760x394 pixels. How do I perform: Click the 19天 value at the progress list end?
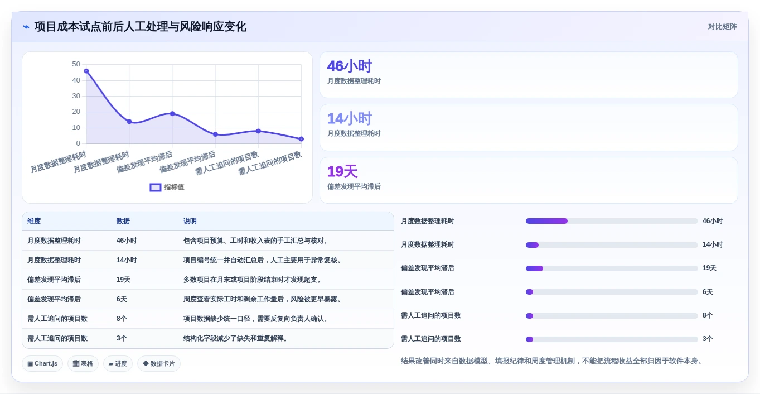(x=709, y=268)
